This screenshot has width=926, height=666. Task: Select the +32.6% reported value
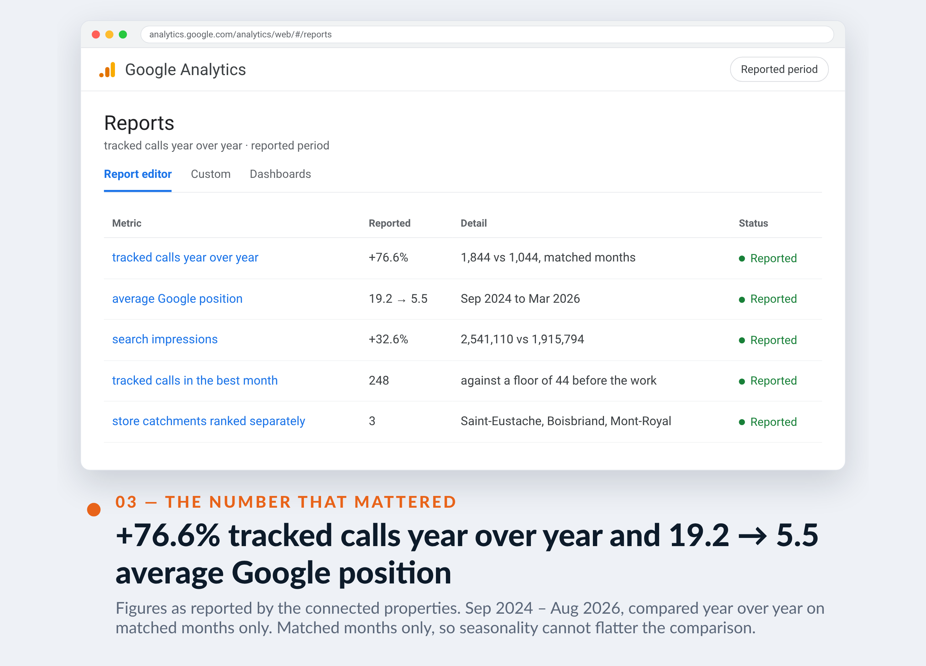[x=388, y=339]
